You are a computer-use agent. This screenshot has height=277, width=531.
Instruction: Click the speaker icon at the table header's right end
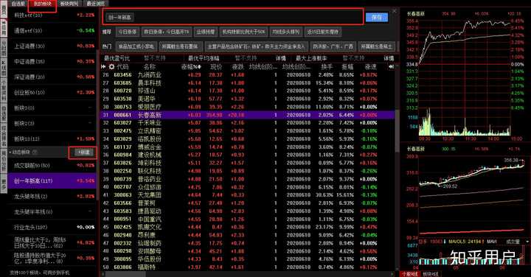click(391, 67)
